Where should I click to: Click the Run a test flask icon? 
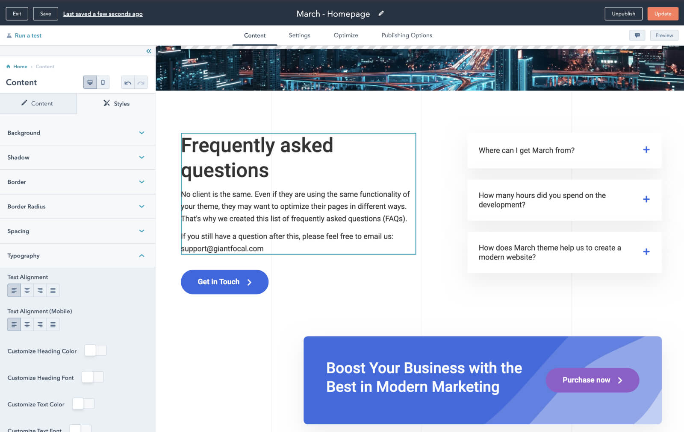9,36
